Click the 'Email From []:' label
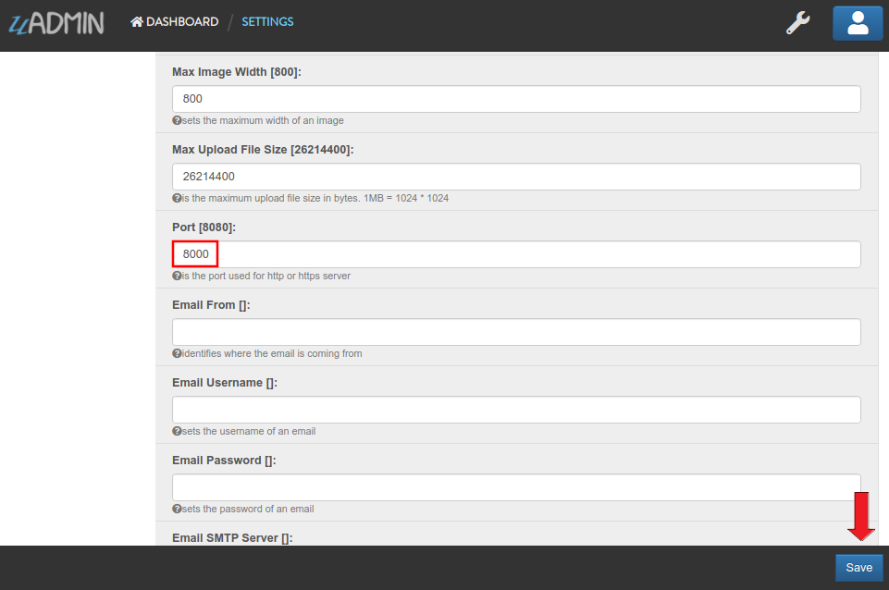The image size is (889, 590). click(x=211, y=305)
